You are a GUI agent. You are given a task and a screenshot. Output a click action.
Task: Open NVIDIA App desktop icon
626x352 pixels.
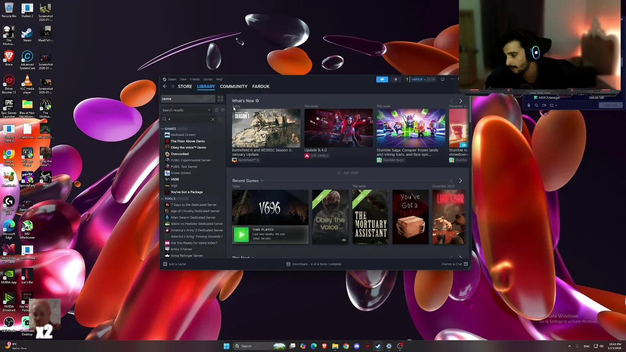pyautogui.click(x=9, y=277)
